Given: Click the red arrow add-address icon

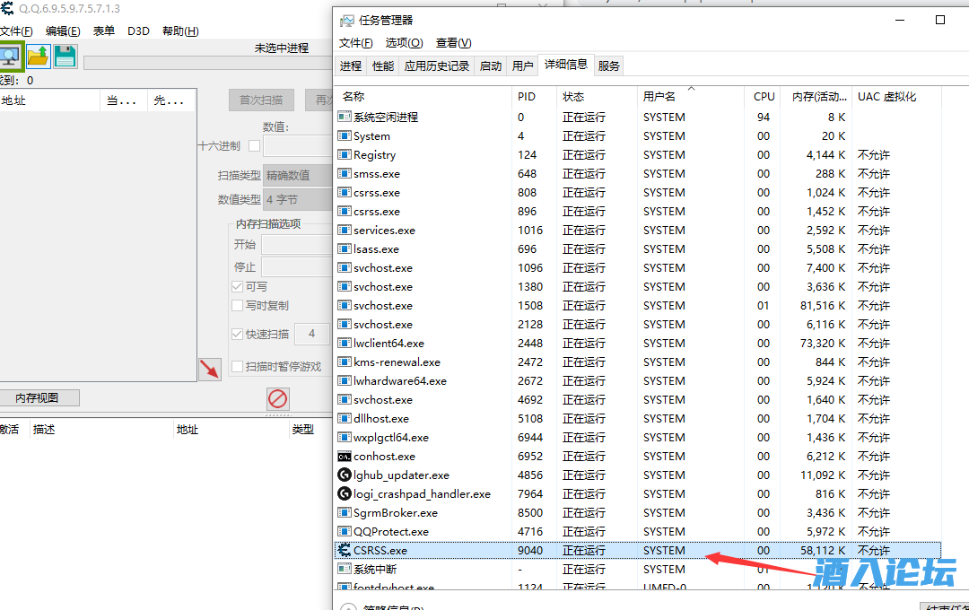Looking at the screenshot, I should click(x=209, y=368).
